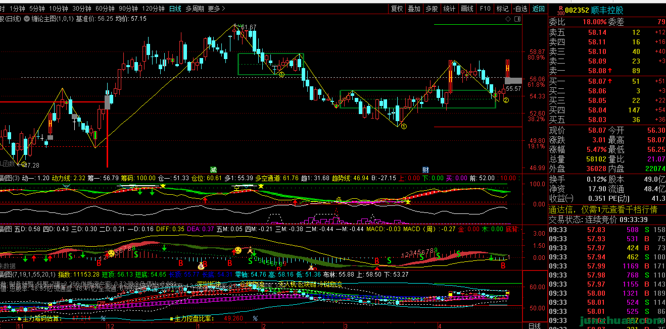
Task: Switch to the 60分钟 period
Action: (105, 9)
